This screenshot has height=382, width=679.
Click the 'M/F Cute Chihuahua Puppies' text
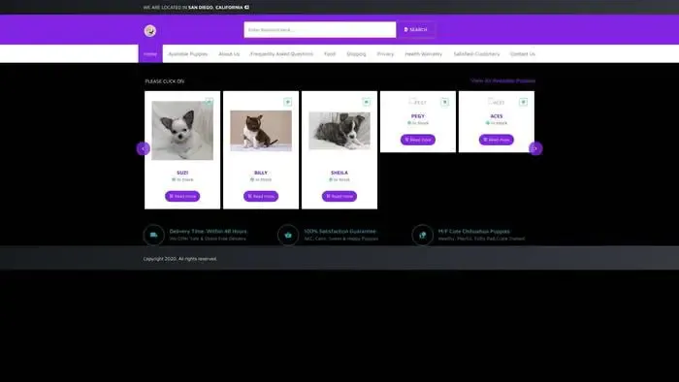click(473, 231)
